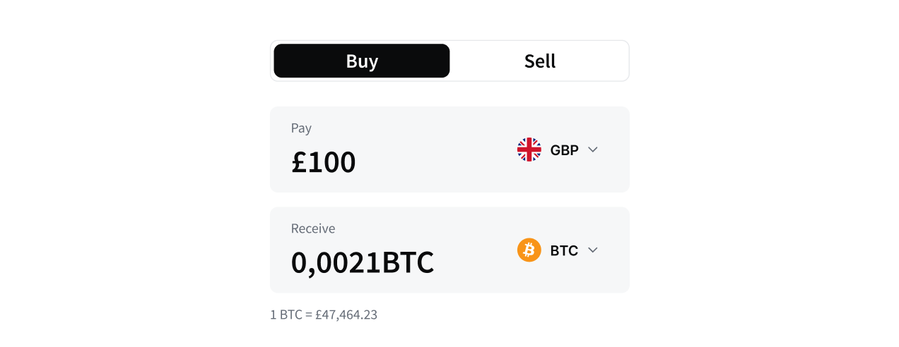Click the 0,0021BTC receive amount
899x347 pixels.
363,262
